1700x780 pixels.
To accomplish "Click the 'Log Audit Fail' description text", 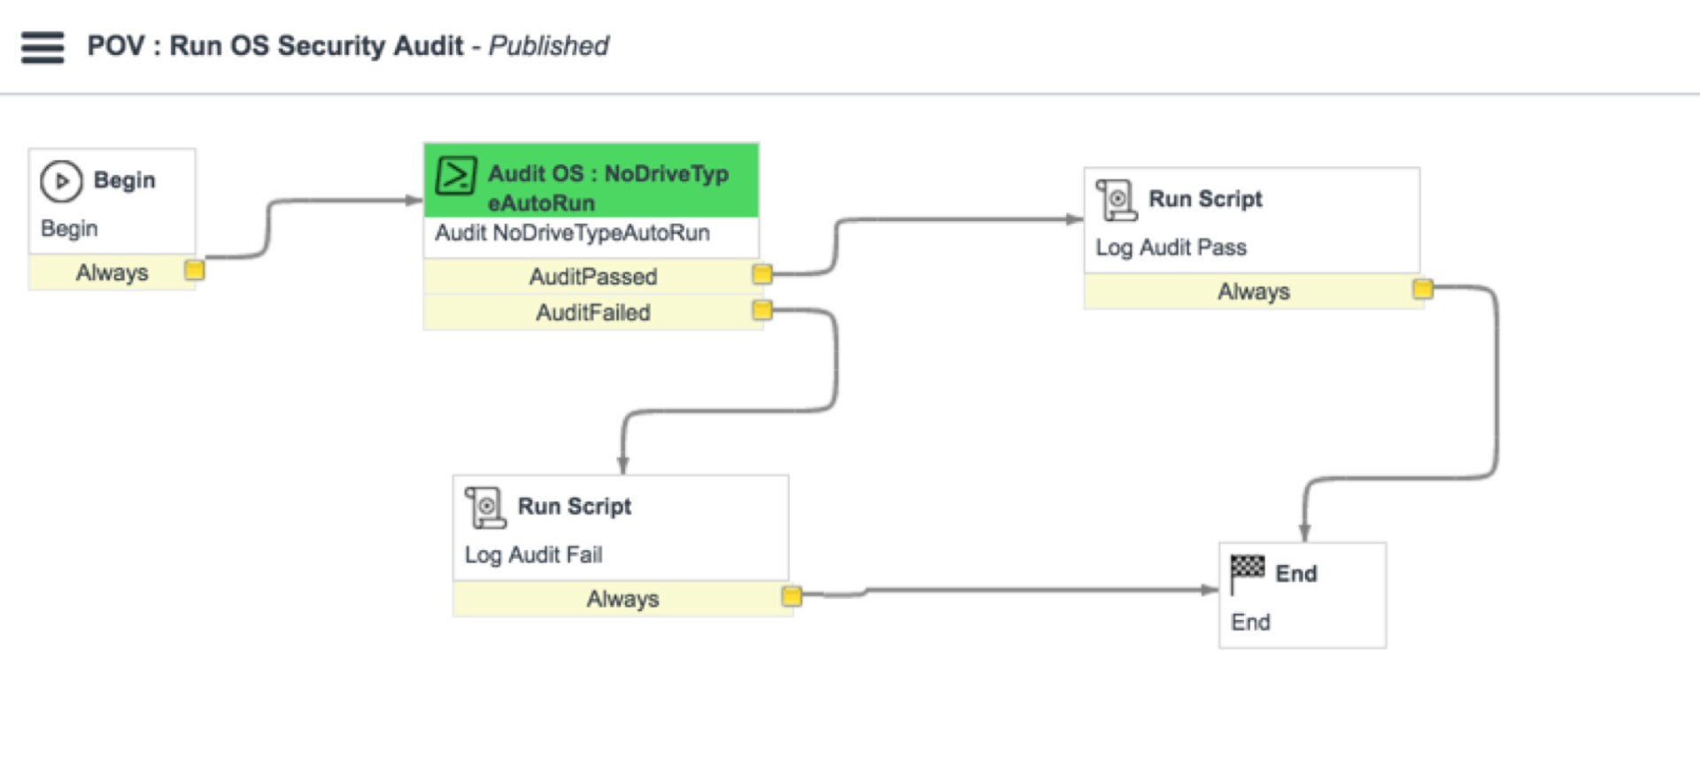I will [533, 555].
